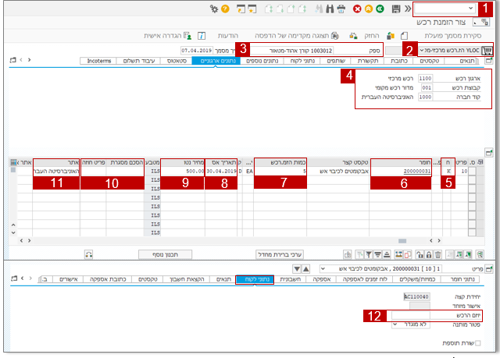Switch to header tab סטאטוס
Screen dimensions: 500x358
(177, 61)
